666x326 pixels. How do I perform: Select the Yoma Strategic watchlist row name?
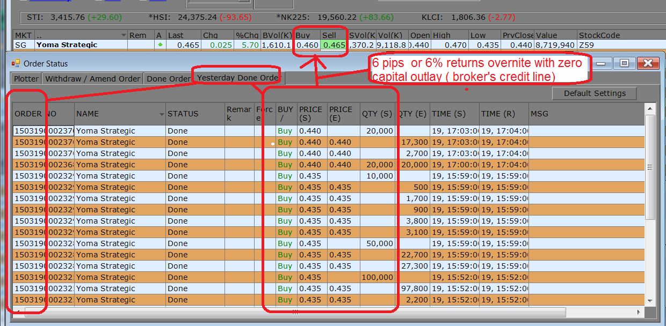[x=67, y=45]
